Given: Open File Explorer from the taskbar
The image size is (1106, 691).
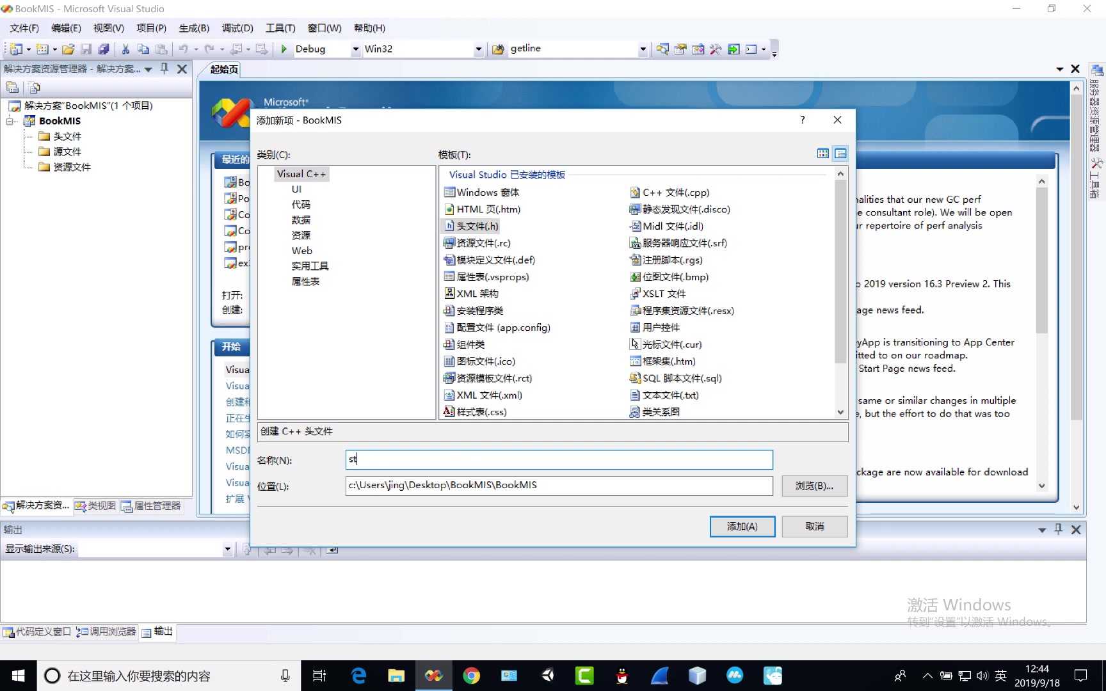Looking at the screenshot, I should pyautogui.click(x=396, y=676).
